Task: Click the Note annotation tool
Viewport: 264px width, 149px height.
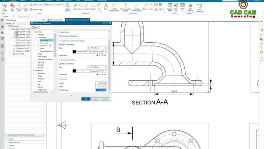Action: (106, 7)
